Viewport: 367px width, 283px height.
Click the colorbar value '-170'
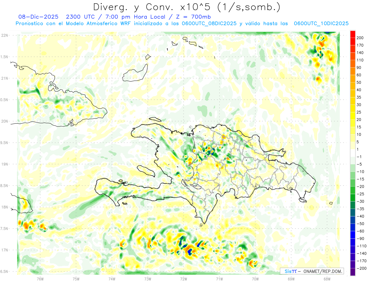[362, 261]
